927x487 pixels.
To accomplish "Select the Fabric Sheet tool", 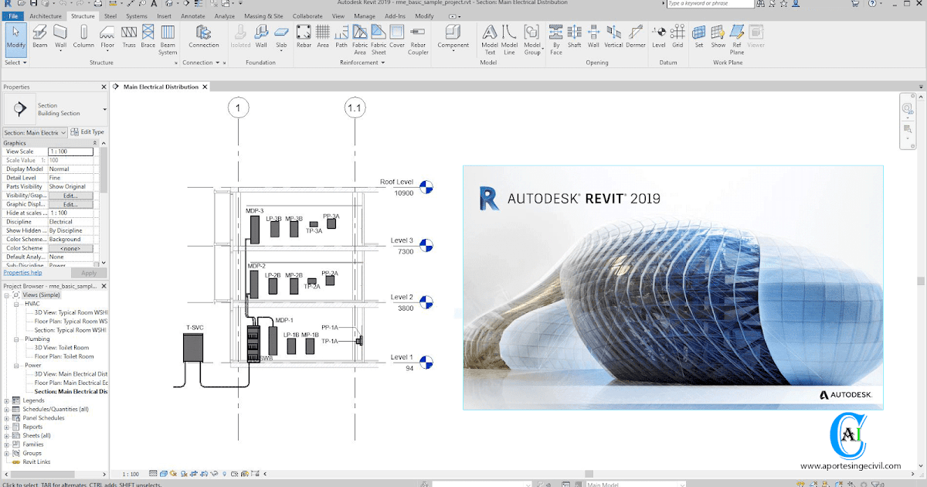I will pos(379,40).
